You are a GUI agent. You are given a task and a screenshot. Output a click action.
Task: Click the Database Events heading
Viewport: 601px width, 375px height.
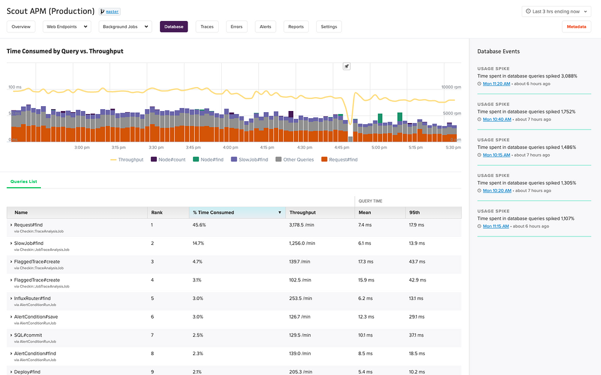click(498, 51)
